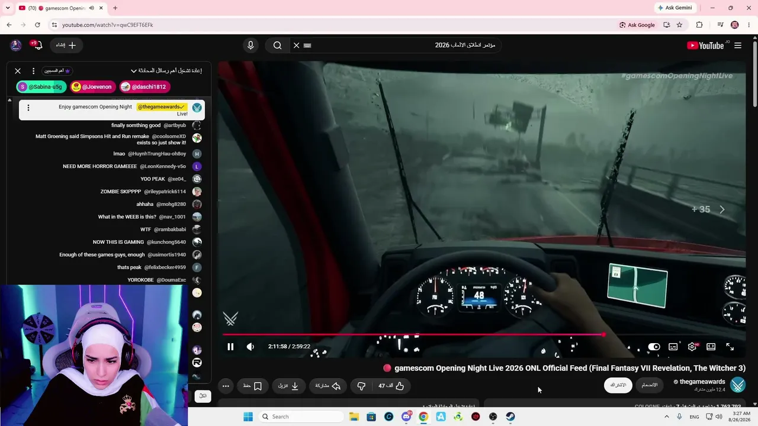The width and height of the screenshot is (758, 426).
Task: Turn on subtitles in the video player
Action: 673,347
